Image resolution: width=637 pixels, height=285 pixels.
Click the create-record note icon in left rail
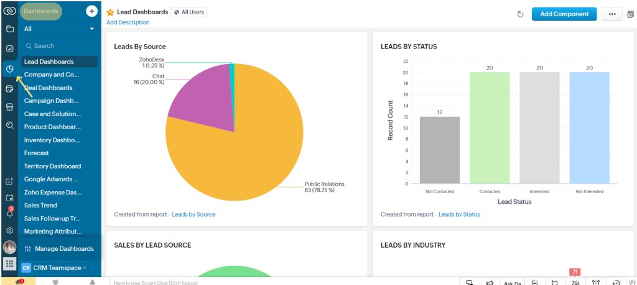(x=10, y=182)
